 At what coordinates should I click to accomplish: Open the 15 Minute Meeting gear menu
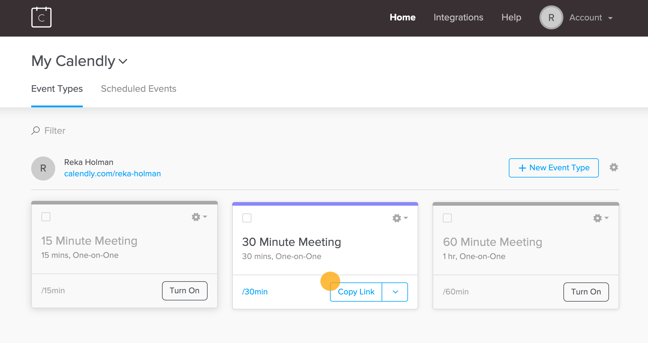pos(199,217)
